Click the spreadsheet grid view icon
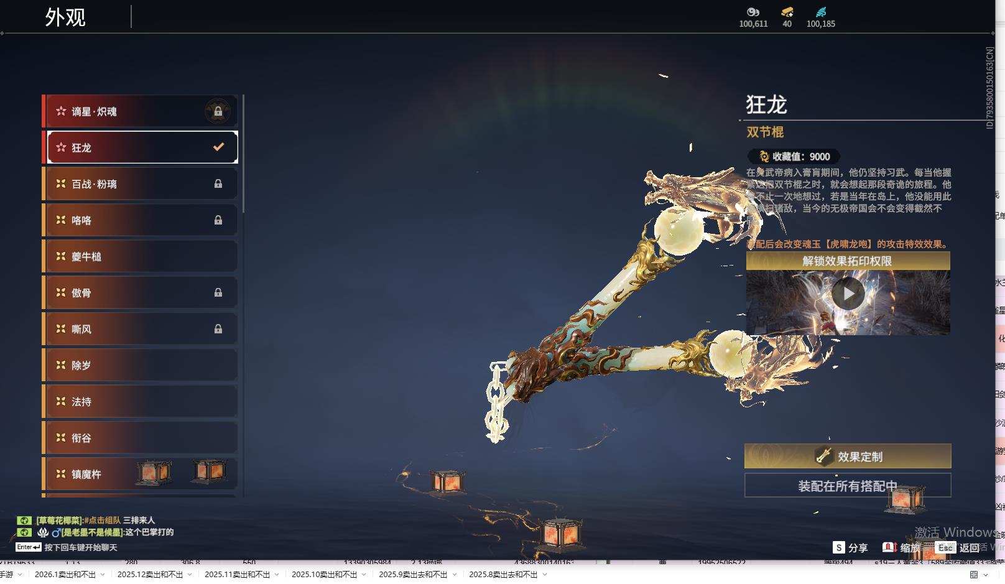 tap(974, 575)
